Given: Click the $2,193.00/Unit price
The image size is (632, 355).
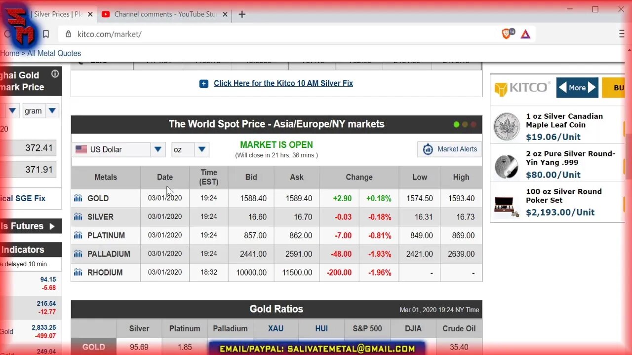Looking at the screenshot, I should 560,213.
